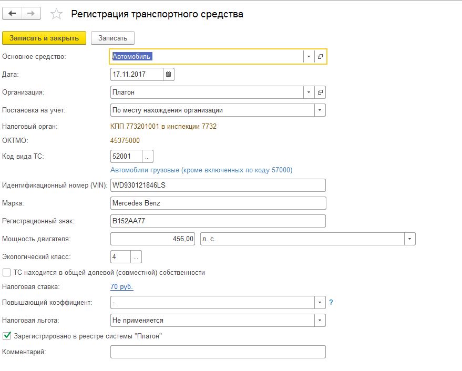
Task: Click into the Комментарий text field
Action: tap(218, 352)
